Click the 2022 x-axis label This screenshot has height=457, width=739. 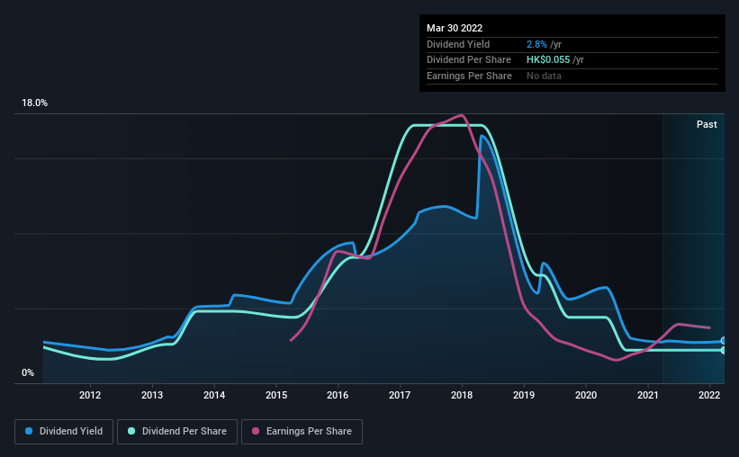tap(709, 395)
